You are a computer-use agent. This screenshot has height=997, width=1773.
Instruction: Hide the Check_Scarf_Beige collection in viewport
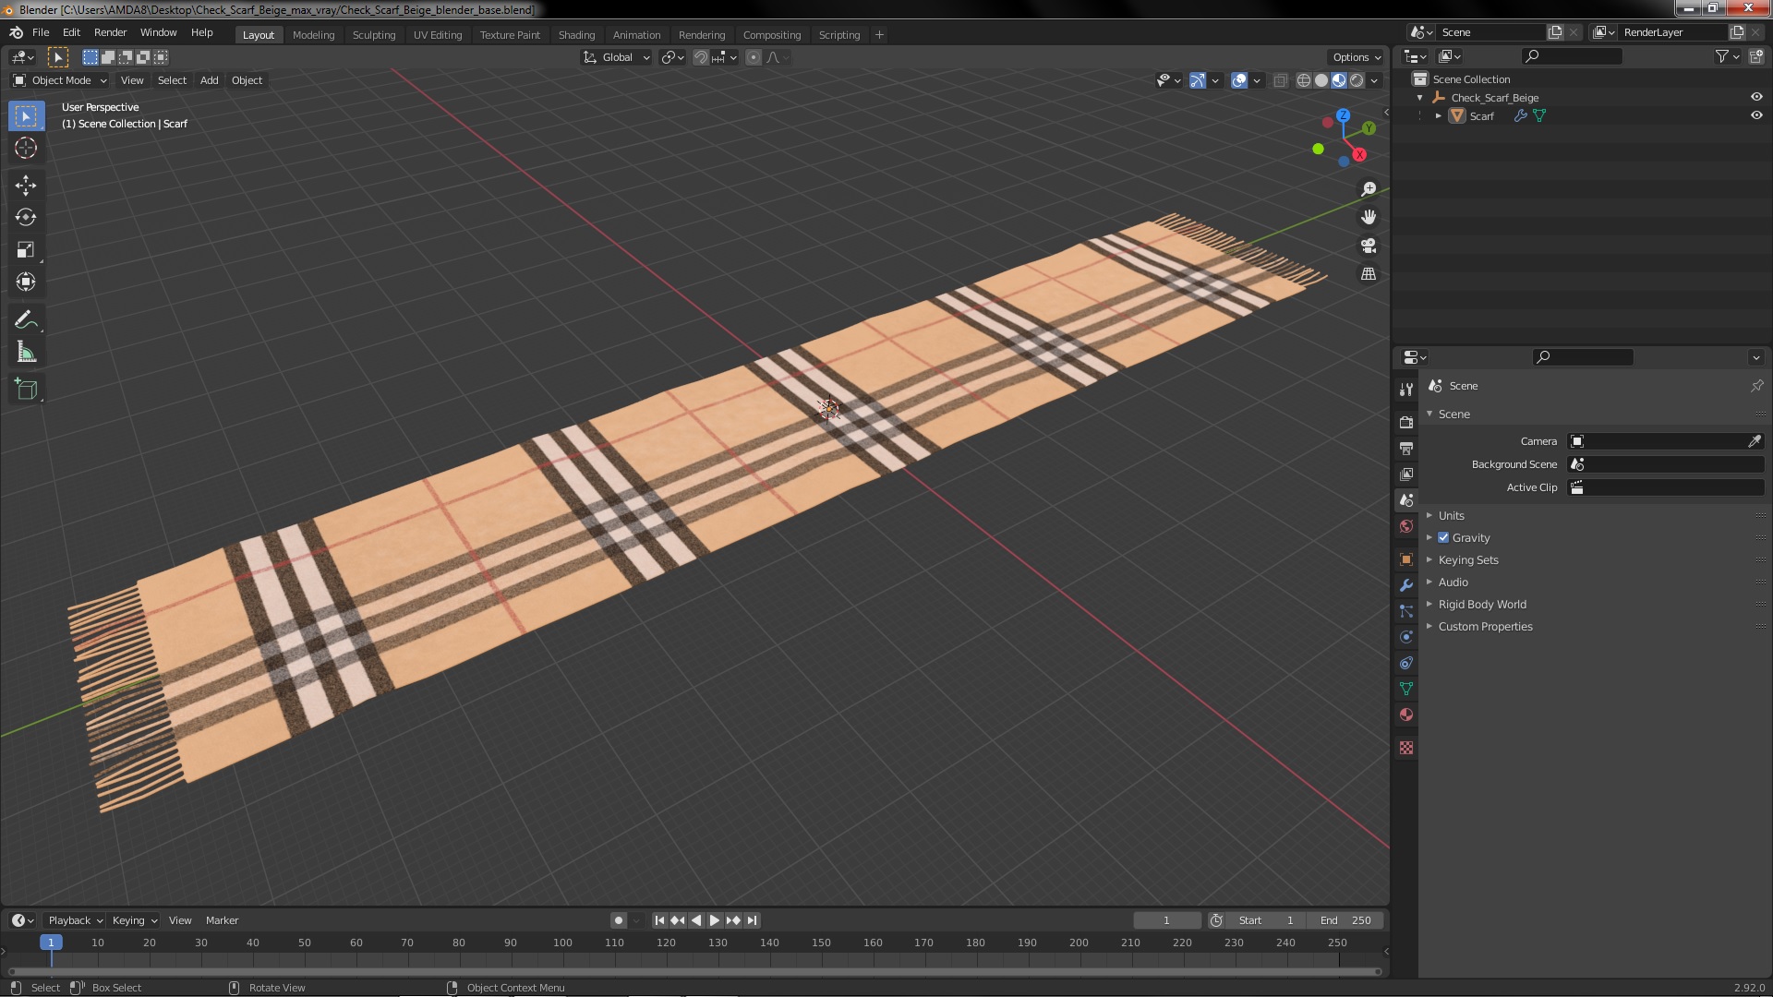(x=1756, y=97)
